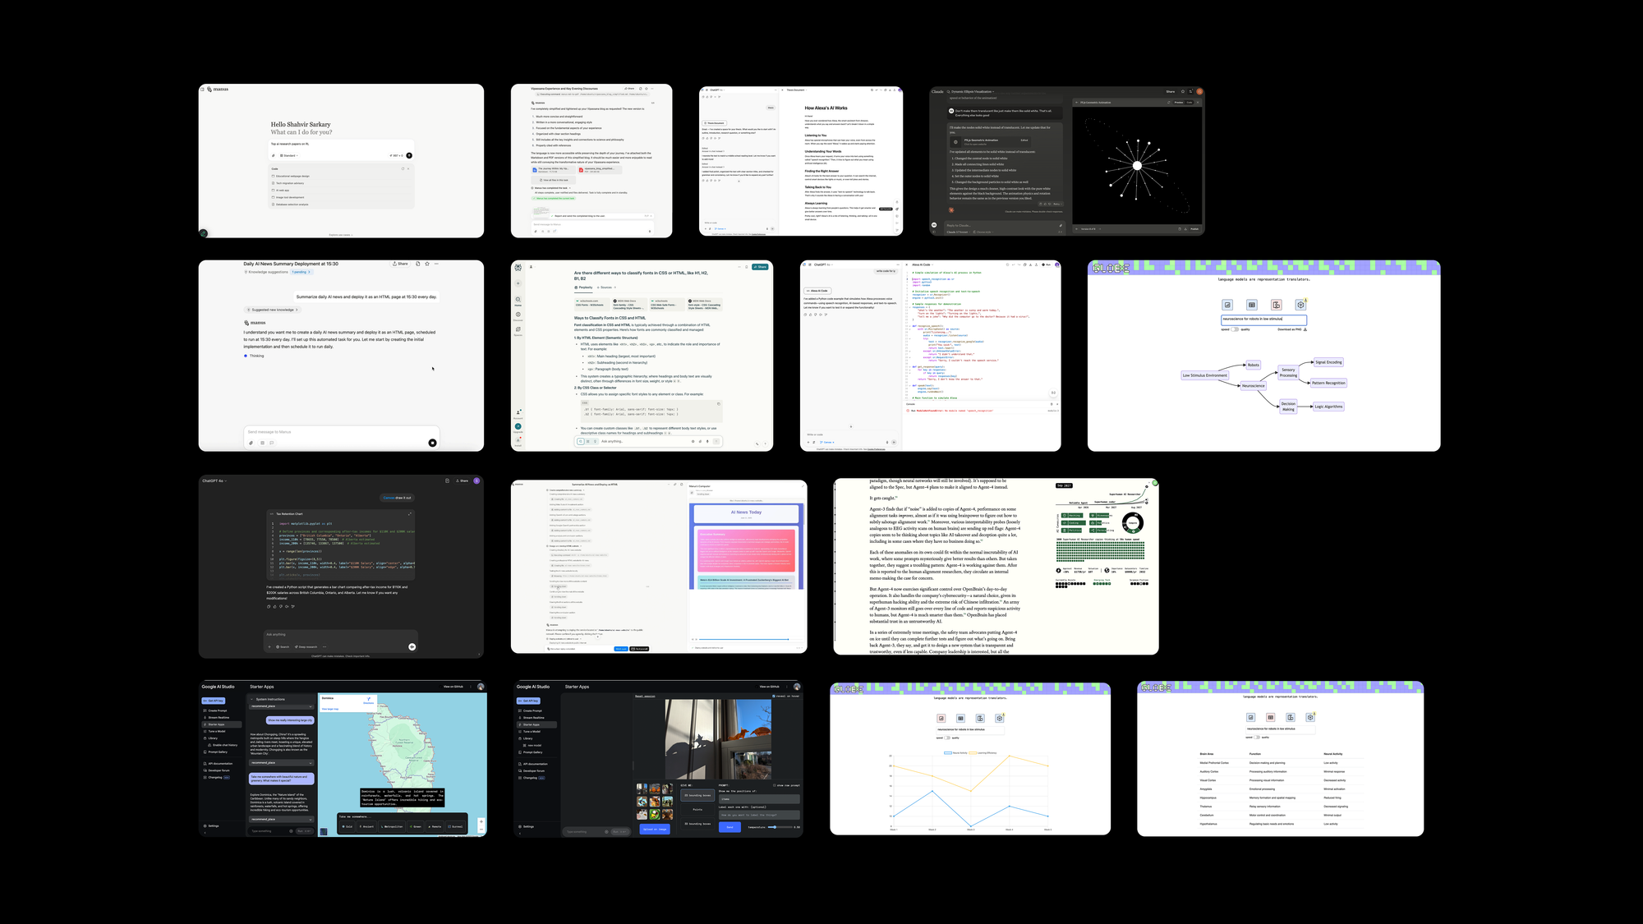Uncheck the 'reveal on hover' checkbox
The width and height of the screenshot is (1643, 924).
tap(774, 696)
